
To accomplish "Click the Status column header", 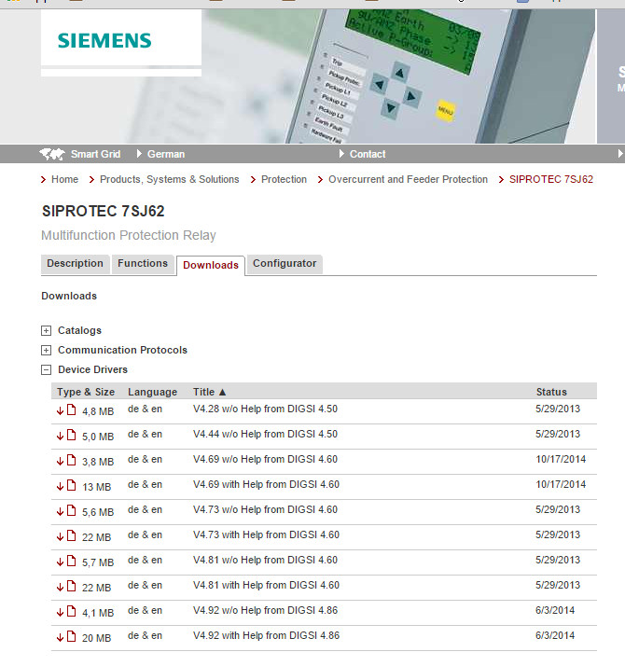I will (551, 392).
